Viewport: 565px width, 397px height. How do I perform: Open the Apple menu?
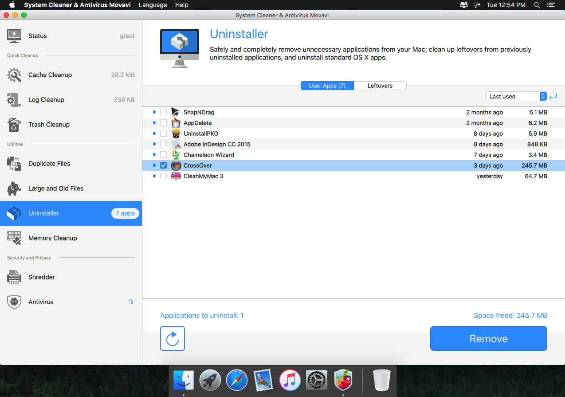pos(12,5)
